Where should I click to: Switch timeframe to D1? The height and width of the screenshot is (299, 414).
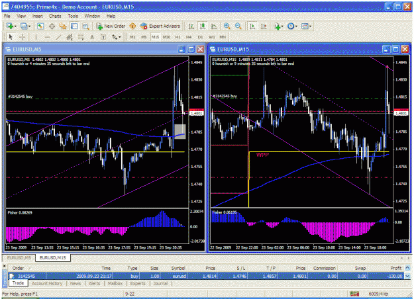(x=200, y=37)
